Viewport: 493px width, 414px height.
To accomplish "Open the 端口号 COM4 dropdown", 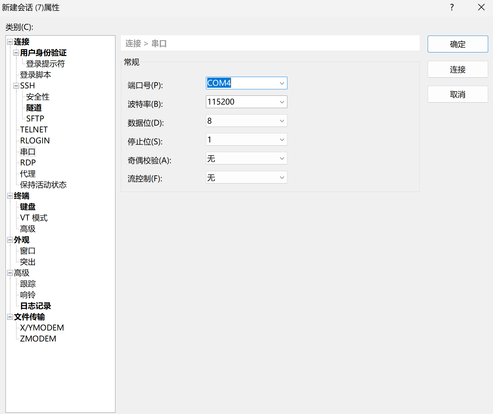I will 282,83.
